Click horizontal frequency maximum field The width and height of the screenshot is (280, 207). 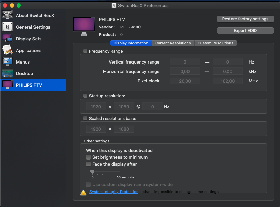228,71
